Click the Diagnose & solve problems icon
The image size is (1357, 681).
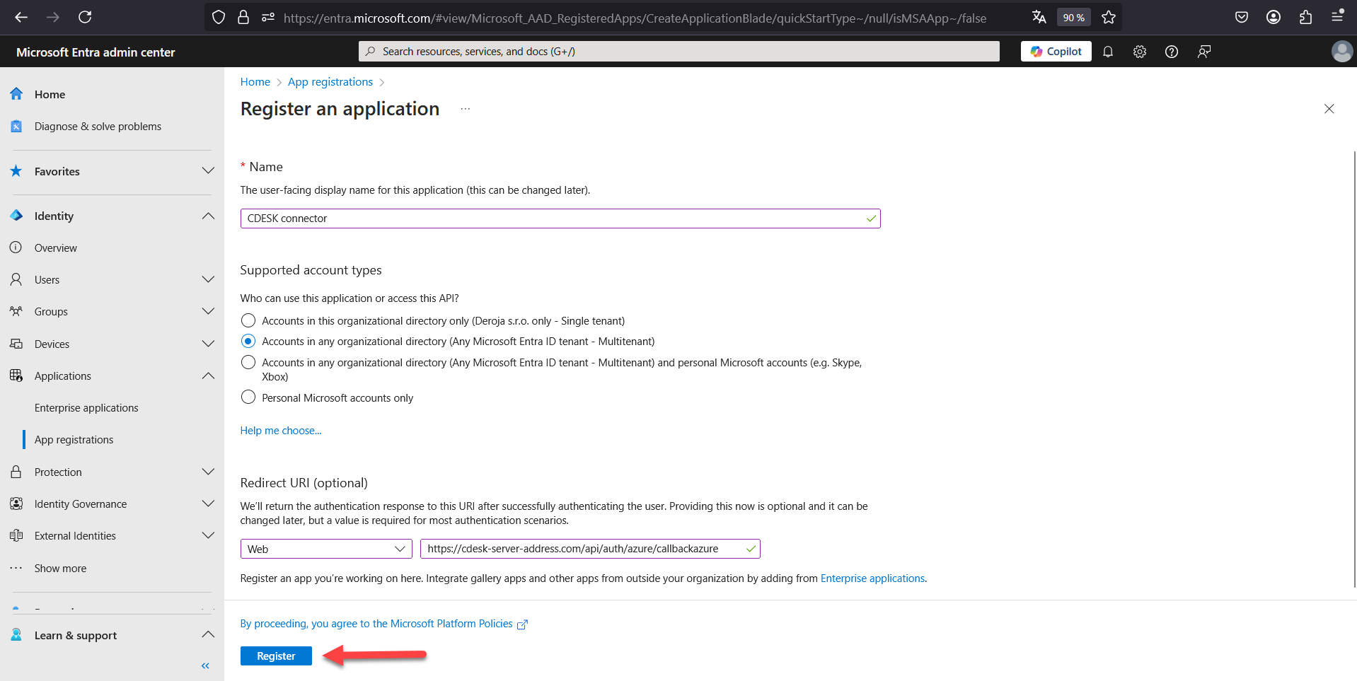click(x=16, y=126)
